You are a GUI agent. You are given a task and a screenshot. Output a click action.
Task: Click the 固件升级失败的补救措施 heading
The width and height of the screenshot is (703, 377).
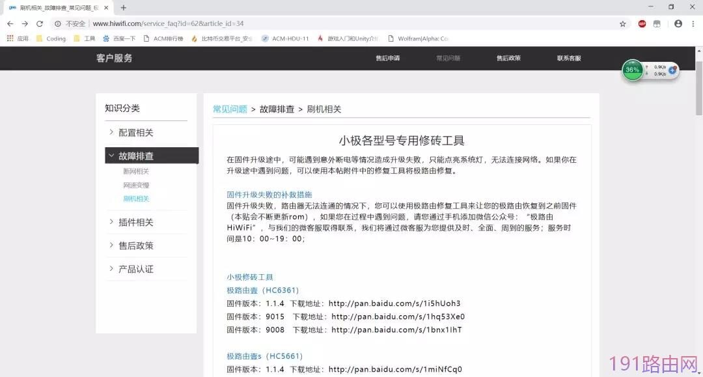pos(269,195)
